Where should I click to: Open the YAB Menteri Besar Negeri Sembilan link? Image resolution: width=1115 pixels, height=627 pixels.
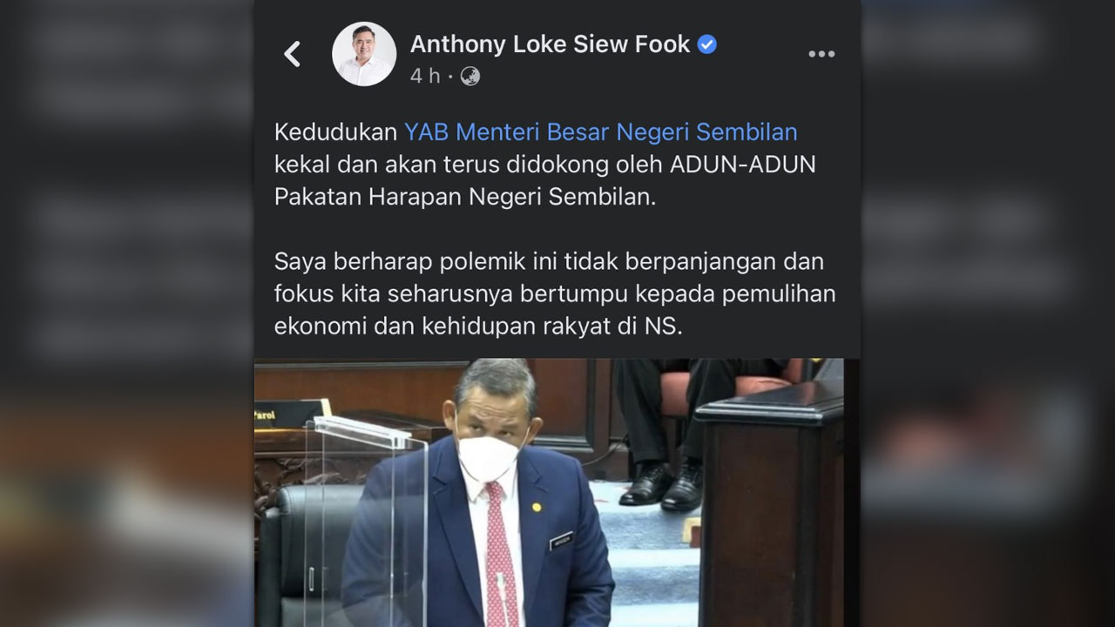coord(601,131)
